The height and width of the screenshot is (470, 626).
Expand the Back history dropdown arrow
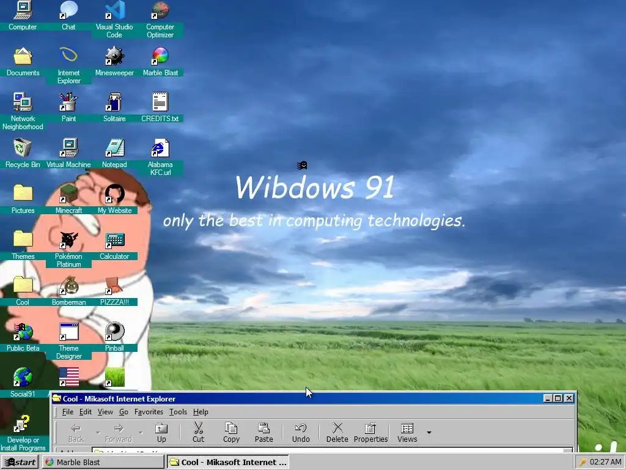98,433
